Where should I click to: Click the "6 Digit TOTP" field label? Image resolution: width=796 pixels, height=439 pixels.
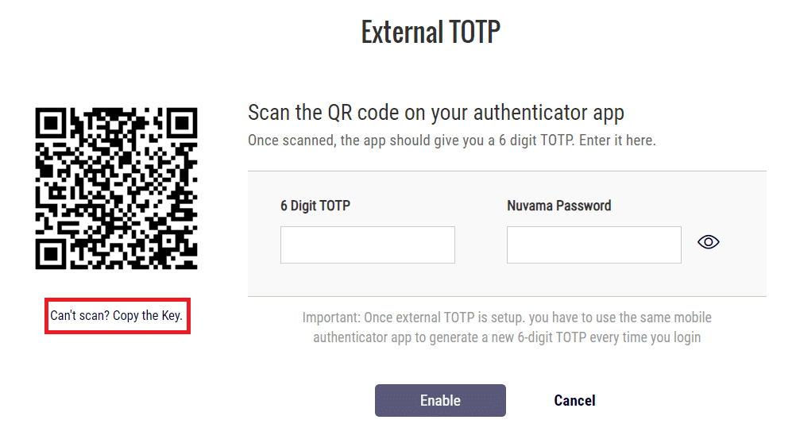315,206
